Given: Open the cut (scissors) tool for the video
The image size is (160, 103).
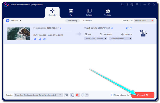Looking at the screenshot, I should click(x=39, y=39).
